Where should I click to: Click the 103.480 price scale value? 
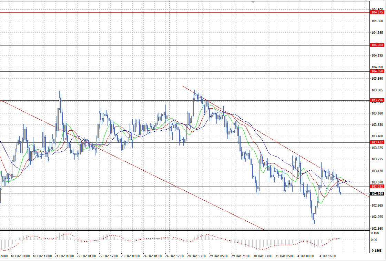[x=377, y=136]
